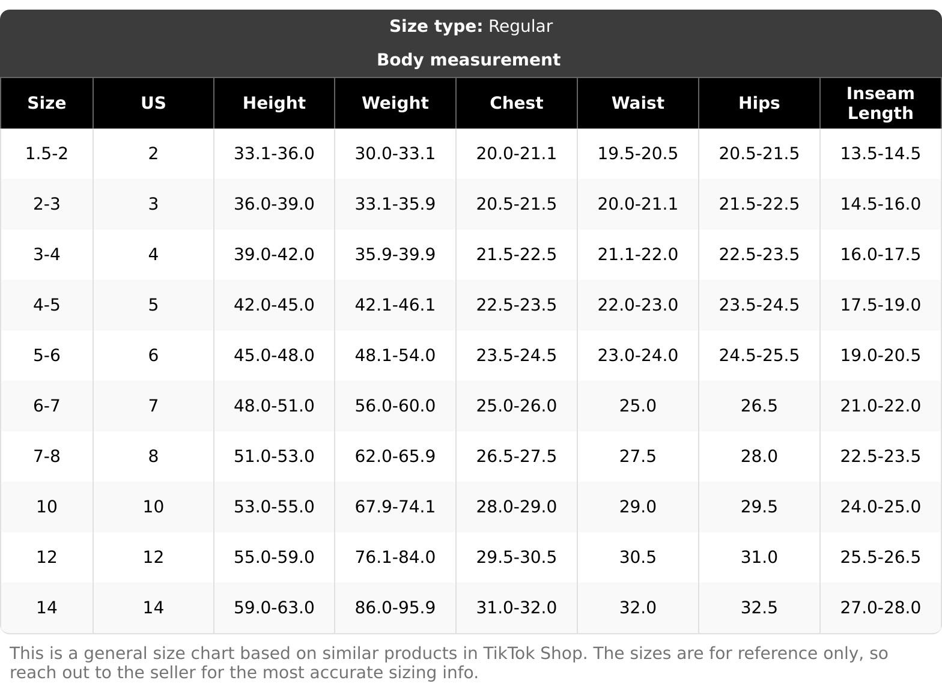Select the Hips column header
942x692 pixels.
(759, 103)
